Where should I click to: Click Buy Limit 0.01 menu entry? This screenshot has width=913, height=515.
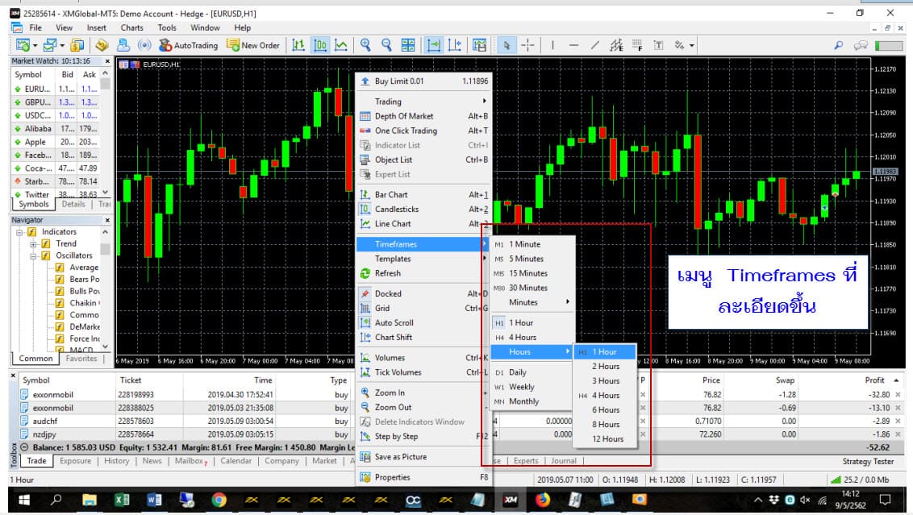click(x=398, y=81)
